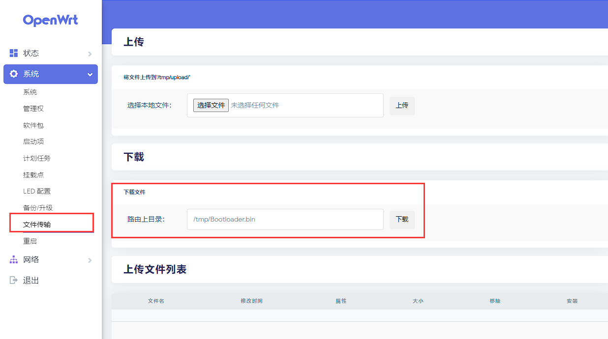This screenshot has width=608, height=339.
Task: Open the 软件包 page
Action: point(33,125)
